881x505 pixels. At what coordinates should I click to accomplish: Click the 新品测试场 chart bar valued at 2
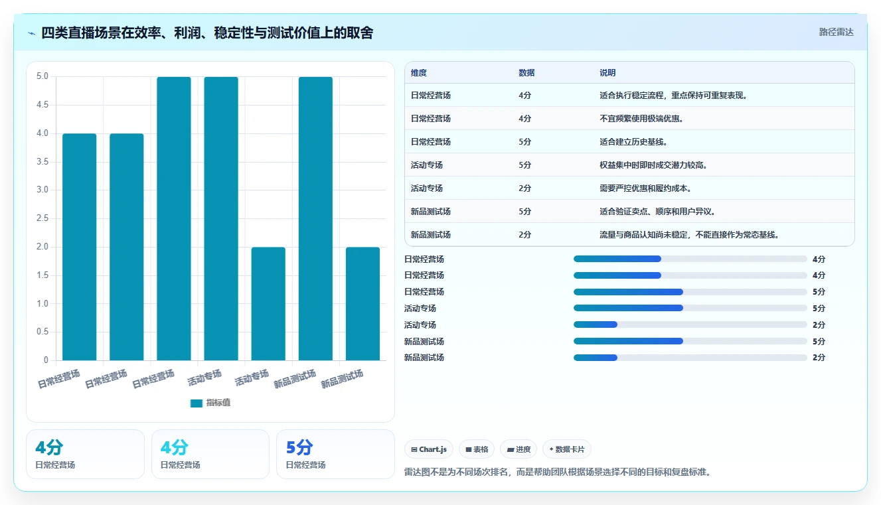tap(362, 304)
